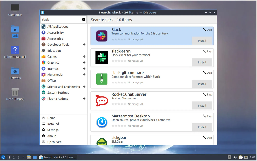Open the Lubuntu Manual desktop icon
257x161 pixels.
pos(15,52)
